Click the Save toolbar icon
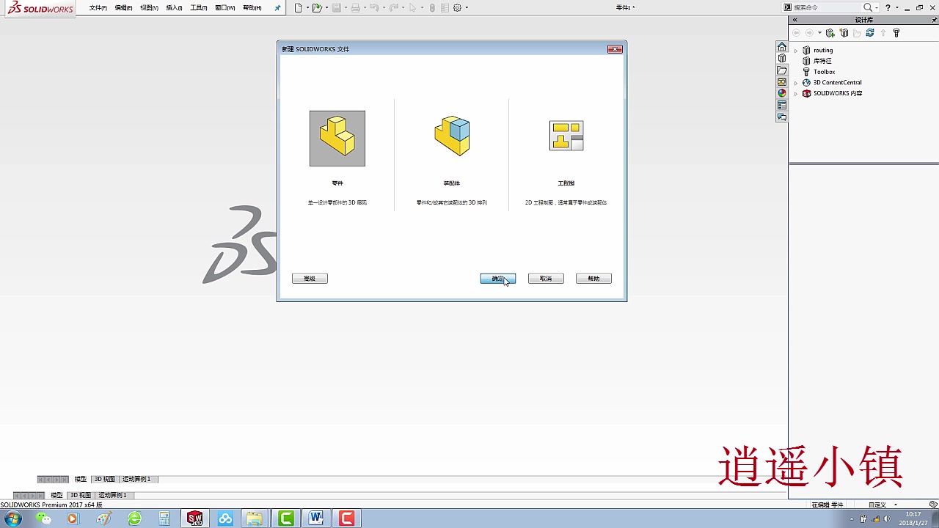The width and height of the screenshot is (939, 528). 336,8
